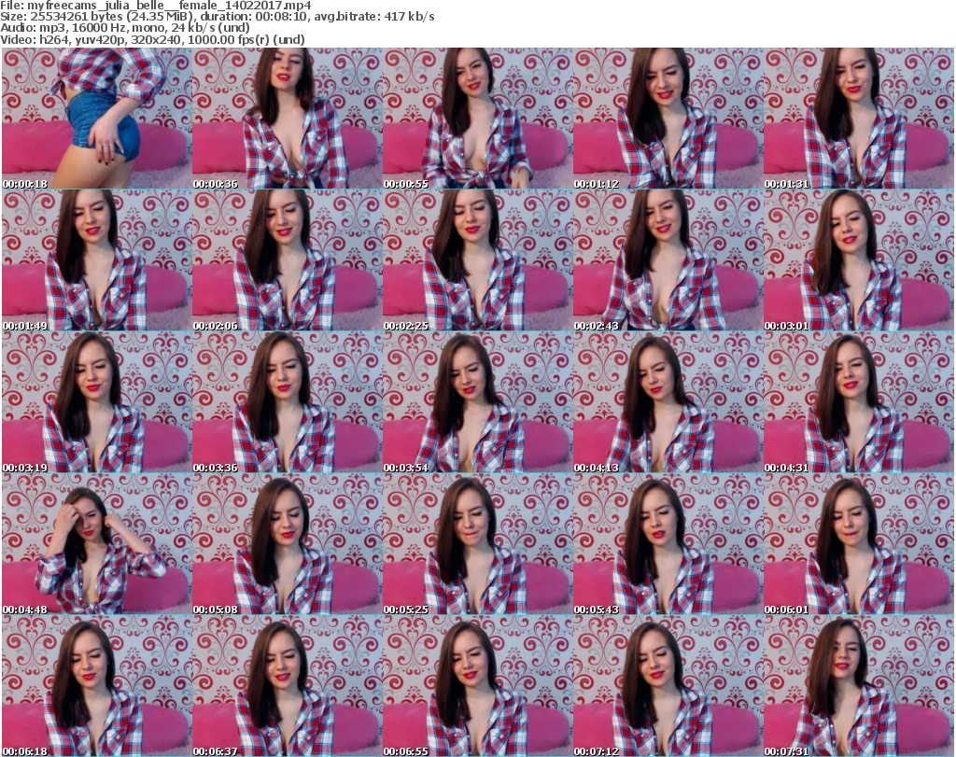Click the thumbnail stamped 00:03:19
Viewport: 956px width, 757px height.
pyautogui.click(x=96, y=402)
